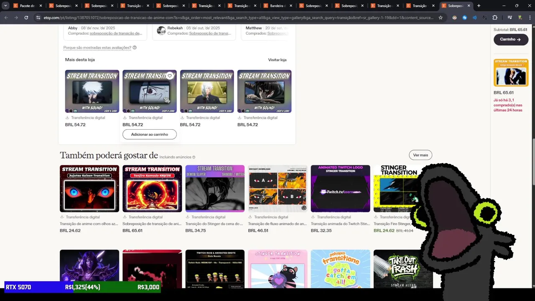Bookmark this page with the star icon
The width and height of the screenshot is (535, 301).
(441, 18)
